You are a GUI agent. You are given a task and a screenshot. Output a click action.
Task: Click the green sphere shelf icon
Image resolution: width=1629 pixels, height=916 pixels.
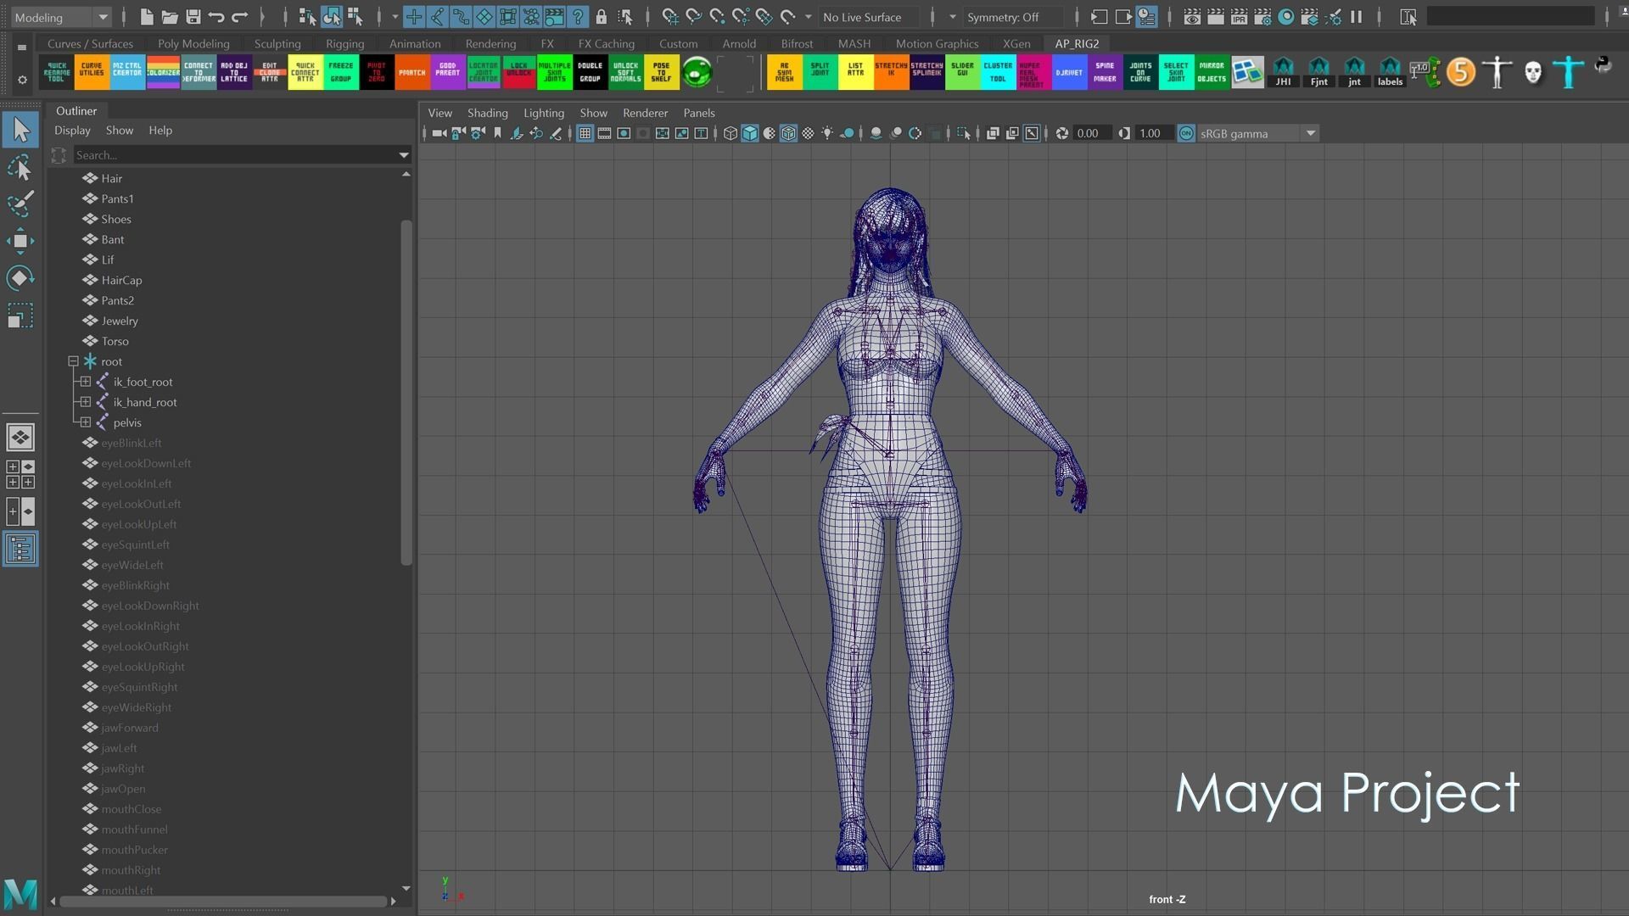[x=697, y=72]
